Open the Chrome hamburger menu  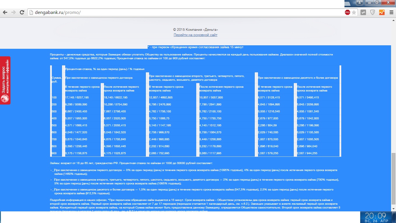coord(390,12)
